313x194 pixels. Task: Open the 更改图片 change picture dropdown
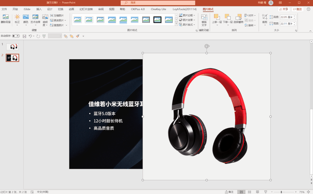(58, 20)
